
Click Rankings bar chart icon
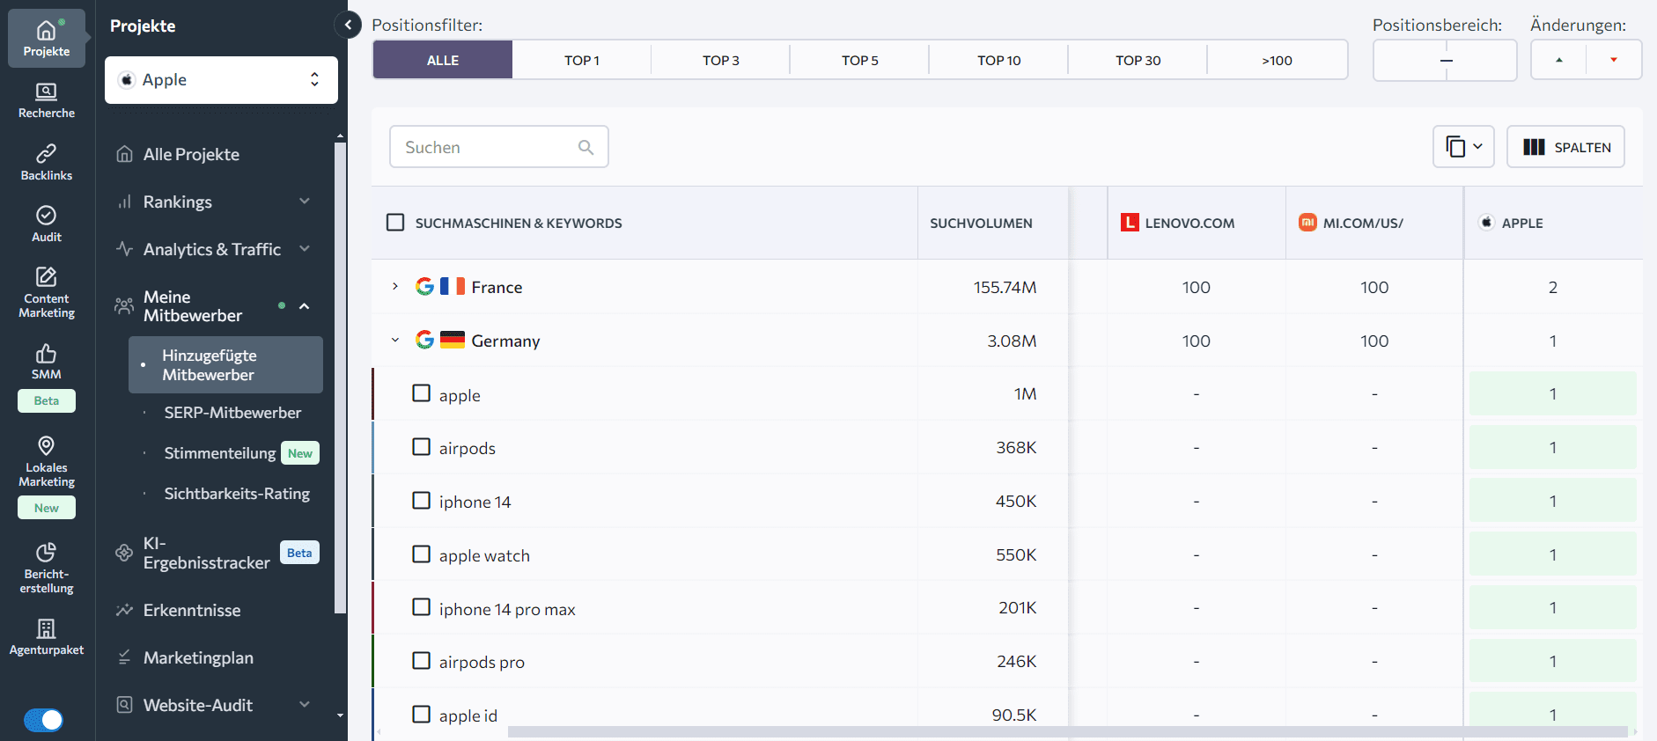[x=125, y=202]
